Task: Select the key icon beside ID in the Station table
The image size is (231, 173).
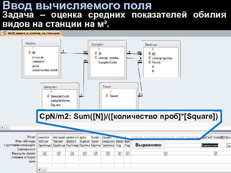Action: [30, 52]
